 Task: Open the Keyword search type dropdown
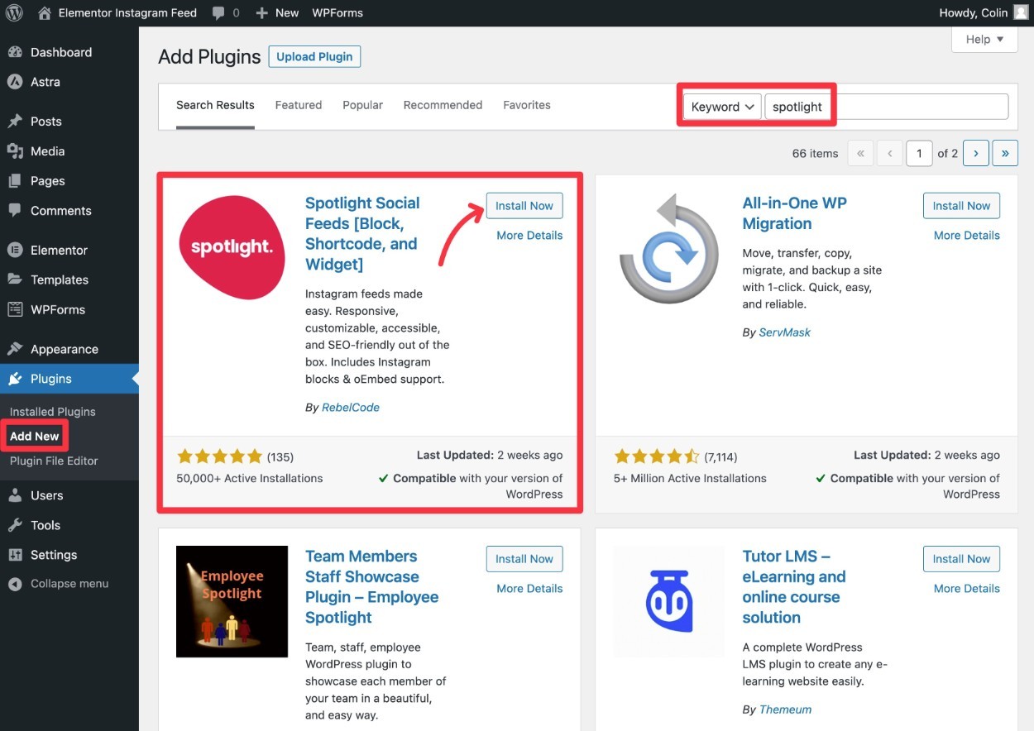[x=722, y=107]
